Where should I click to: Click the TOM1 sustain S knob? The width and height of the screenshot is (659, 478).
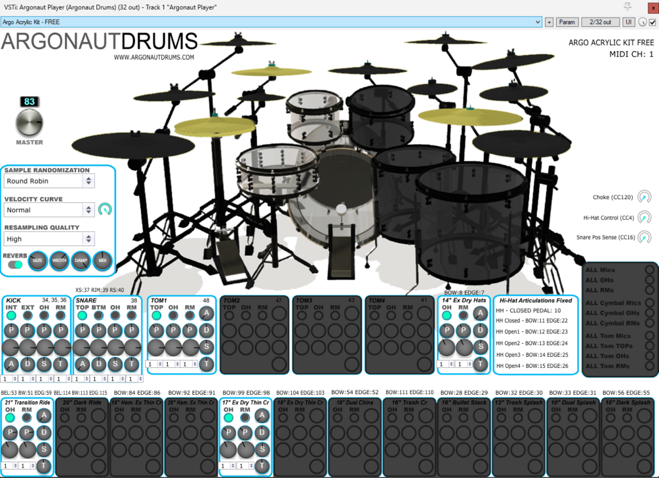(x=207, y=347)
